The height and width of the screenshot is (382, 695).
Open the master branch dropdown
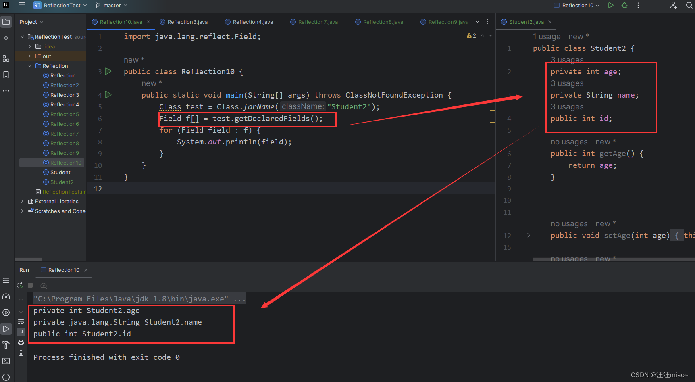(111, 5)
